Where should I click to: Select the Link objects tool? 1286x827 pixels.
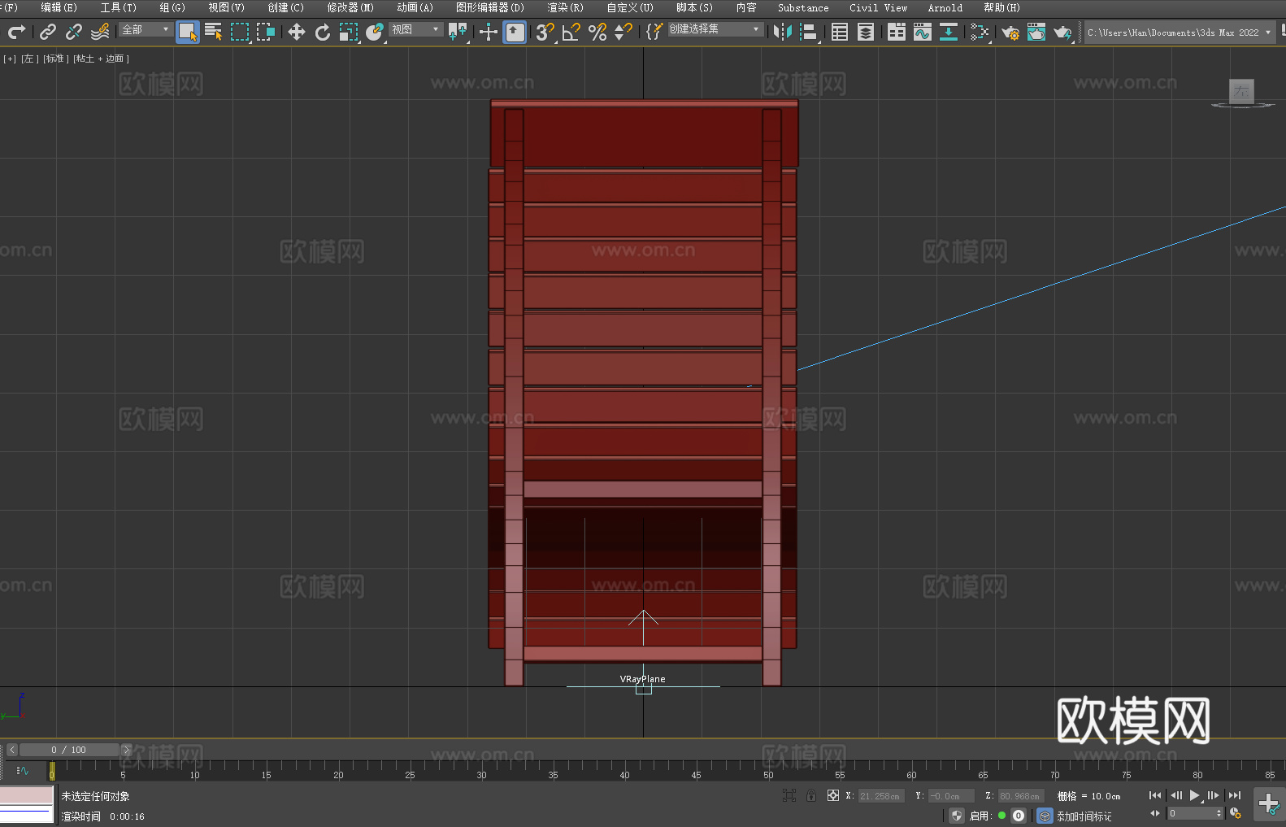pyautogui.click(x=48, y=32)
